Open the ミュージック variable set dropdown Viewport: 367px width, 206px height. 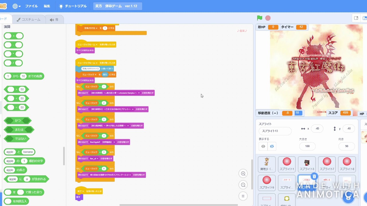[x=96, y=75]
